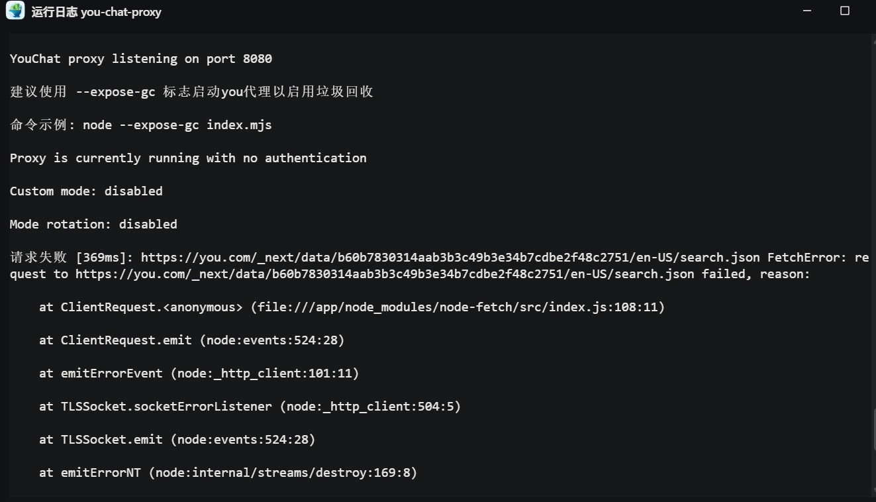The image size is (876, 502).
Task: Click the 'TLSSocket.socketErrorListener' stack line
Action: coord(250,407)
